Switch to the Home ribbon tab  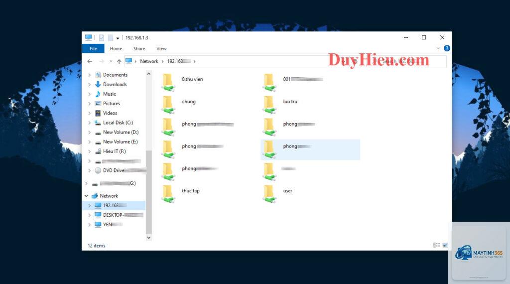click(116, 48)
